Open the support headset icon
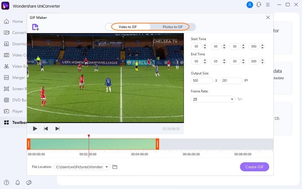Viewport: 302px width, 189px height. click(x=259, y=5)
